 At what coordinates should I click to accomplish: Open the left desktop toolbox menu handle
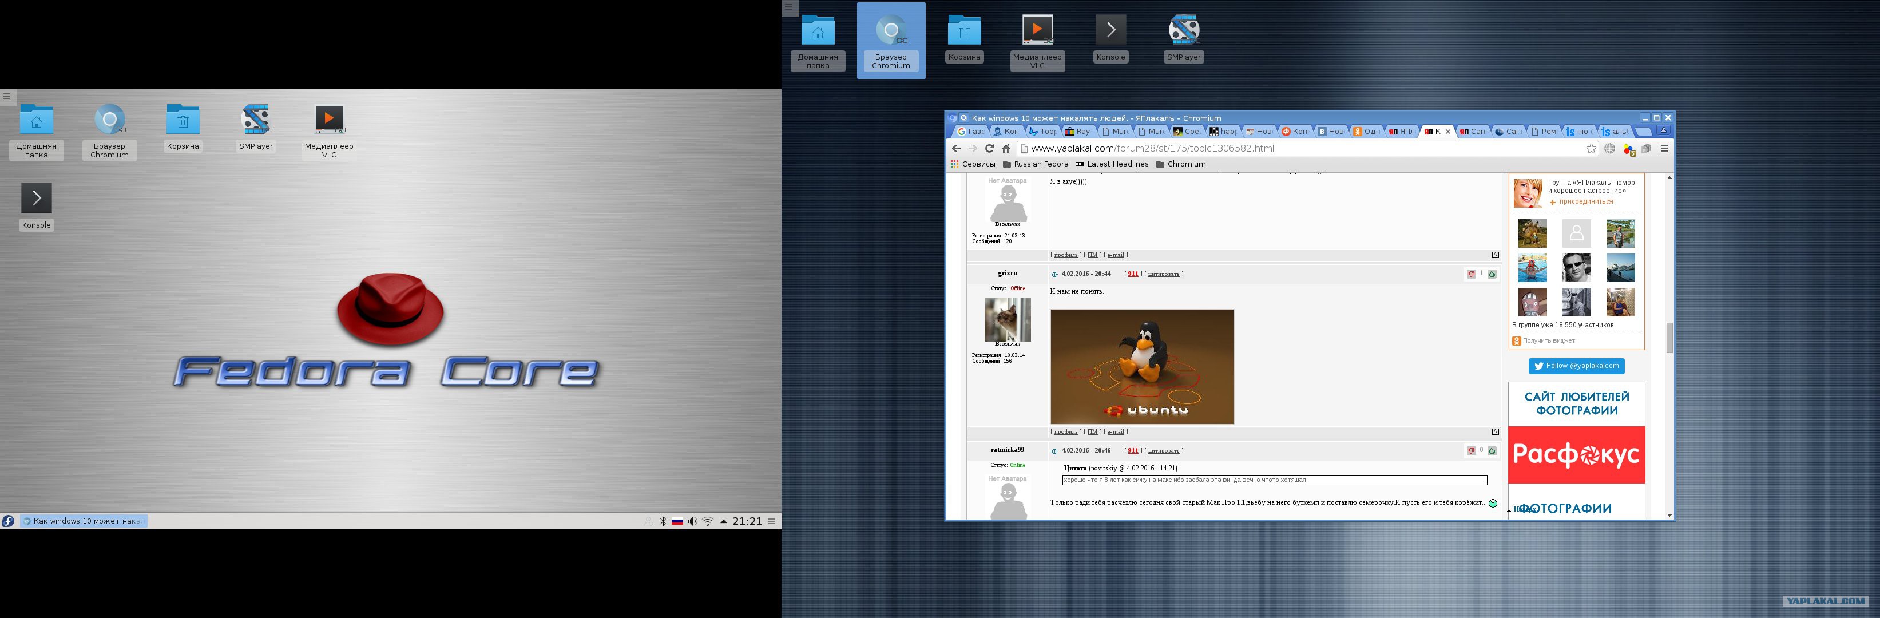pyautogui.click(x=6, y=96)
